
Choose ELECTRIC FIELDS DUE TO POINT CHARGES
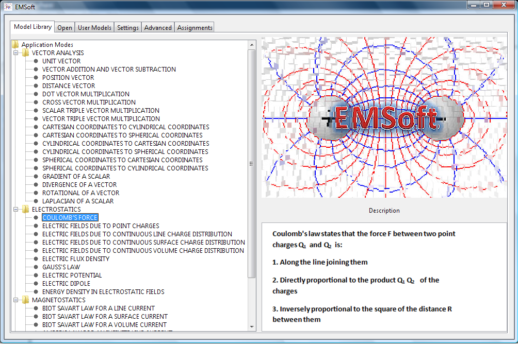pyautogui.click(x=101, y=226)
